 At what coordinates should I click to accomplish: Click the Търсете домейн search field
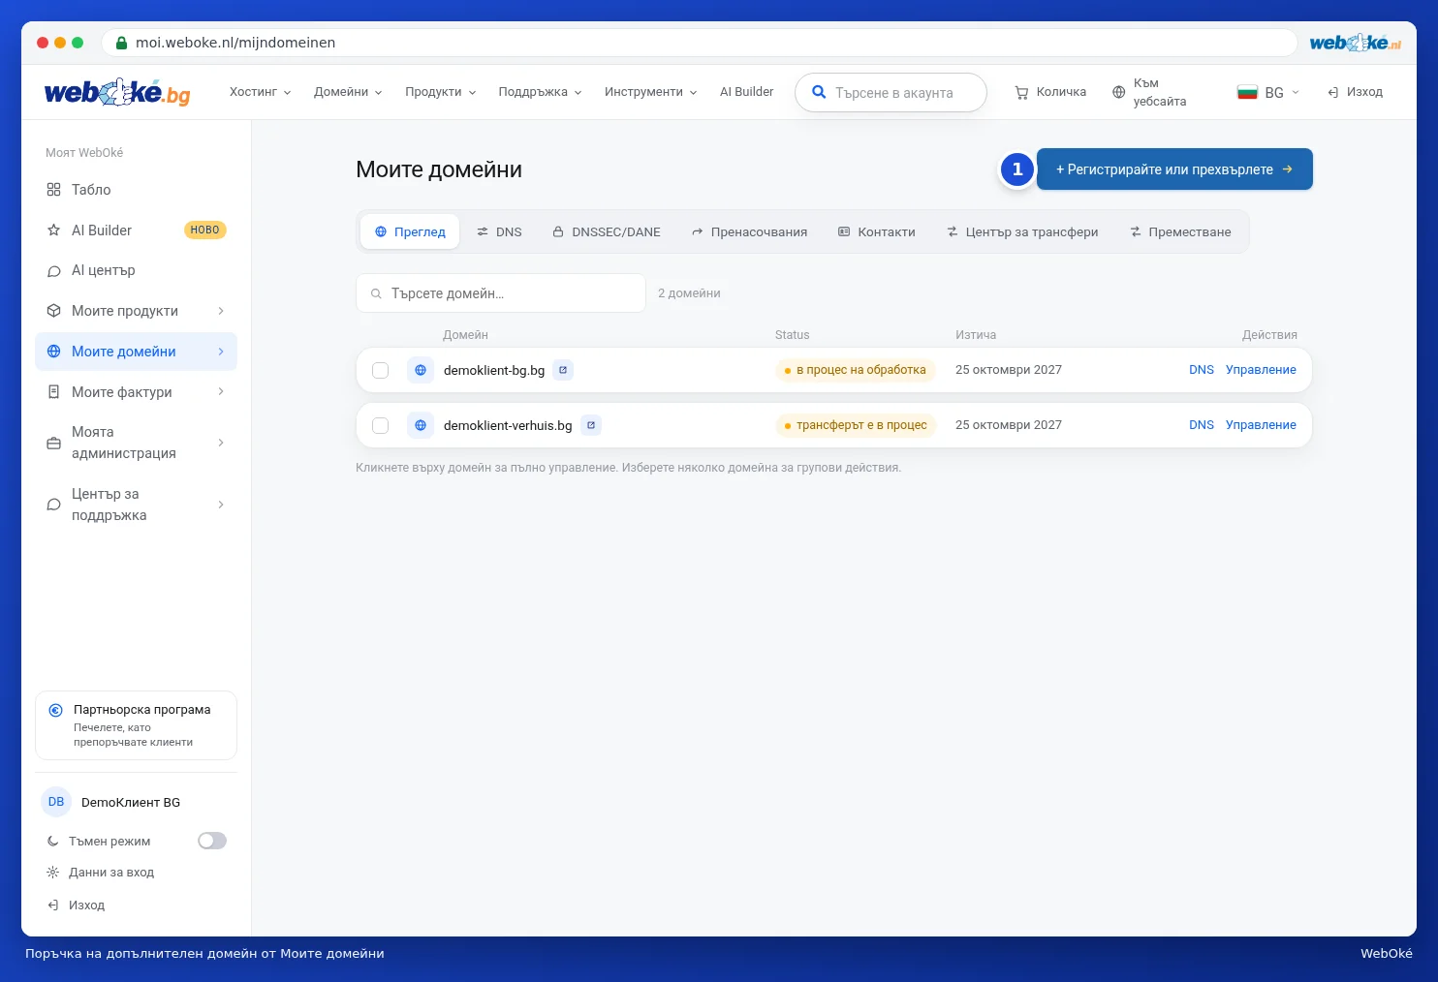point(501,293)
